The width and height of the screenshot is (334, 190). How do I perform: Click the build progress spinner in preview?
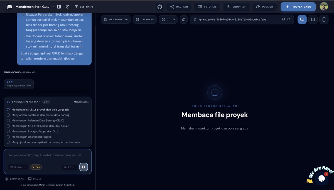215,92
